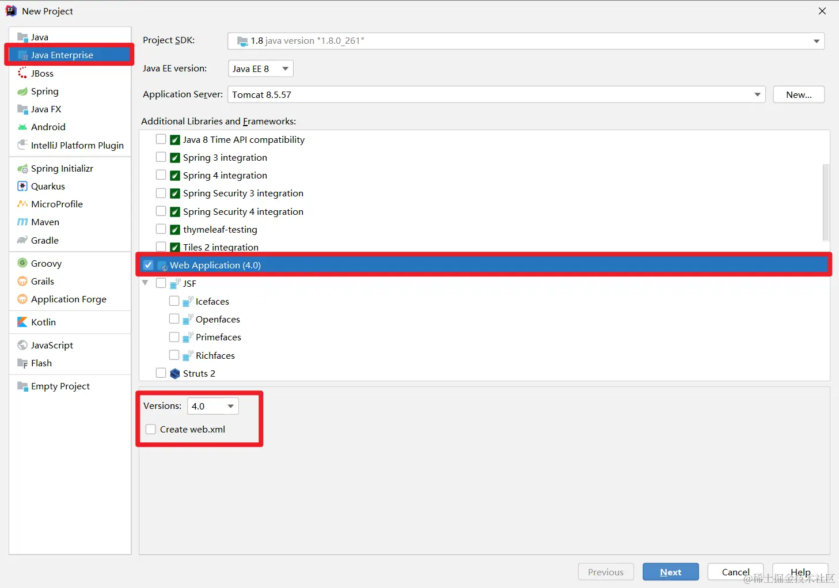Image resolution: width=839 pixels, height=588 pixels.
Task: Select the Web Application (4.0) row
Action: (484, 265)
